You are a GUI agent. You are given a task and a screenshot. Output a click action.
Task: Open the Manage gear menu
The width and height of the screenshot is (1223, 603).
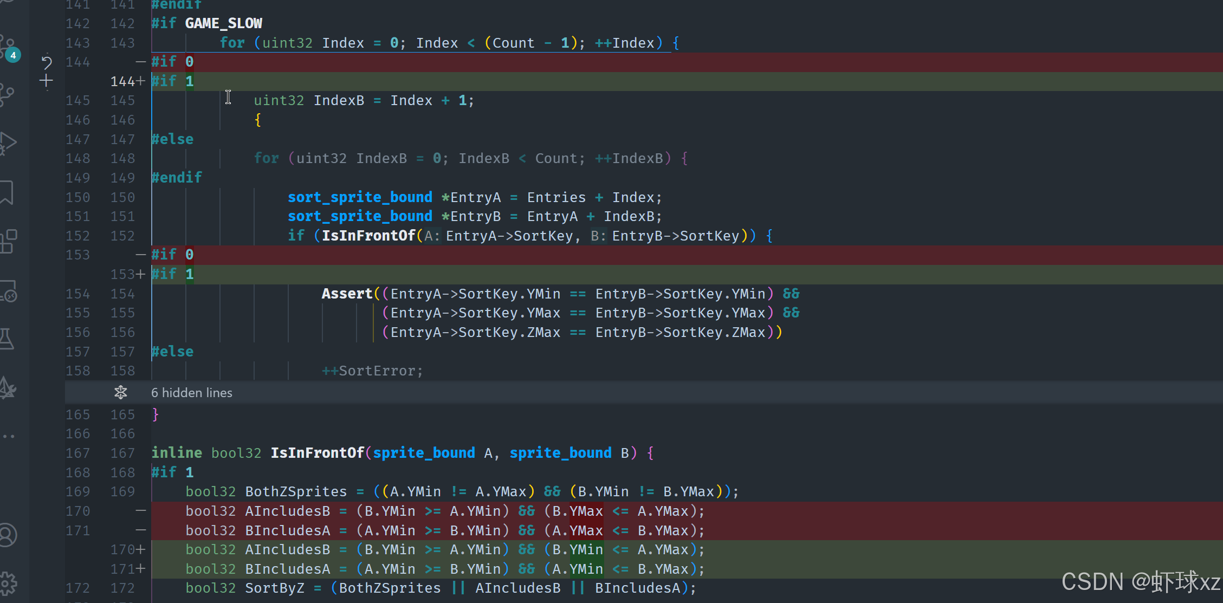(8, 583)
